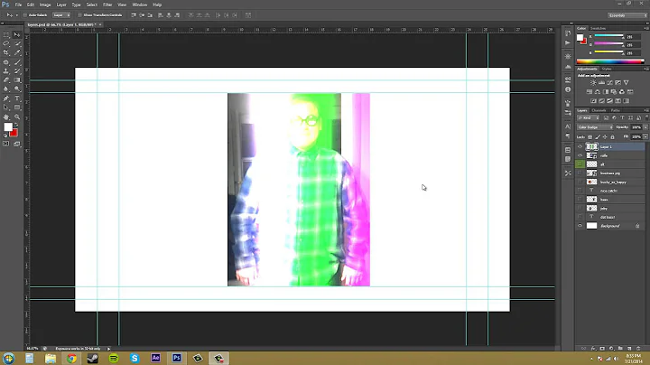Select the Gradient tool
Image resolution: width=650 pixels, height=365 pixels.
tap(17, 80)
